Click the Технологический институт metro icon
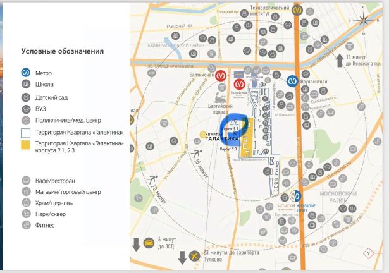The image size is (389, 273). tap(297, 10)
